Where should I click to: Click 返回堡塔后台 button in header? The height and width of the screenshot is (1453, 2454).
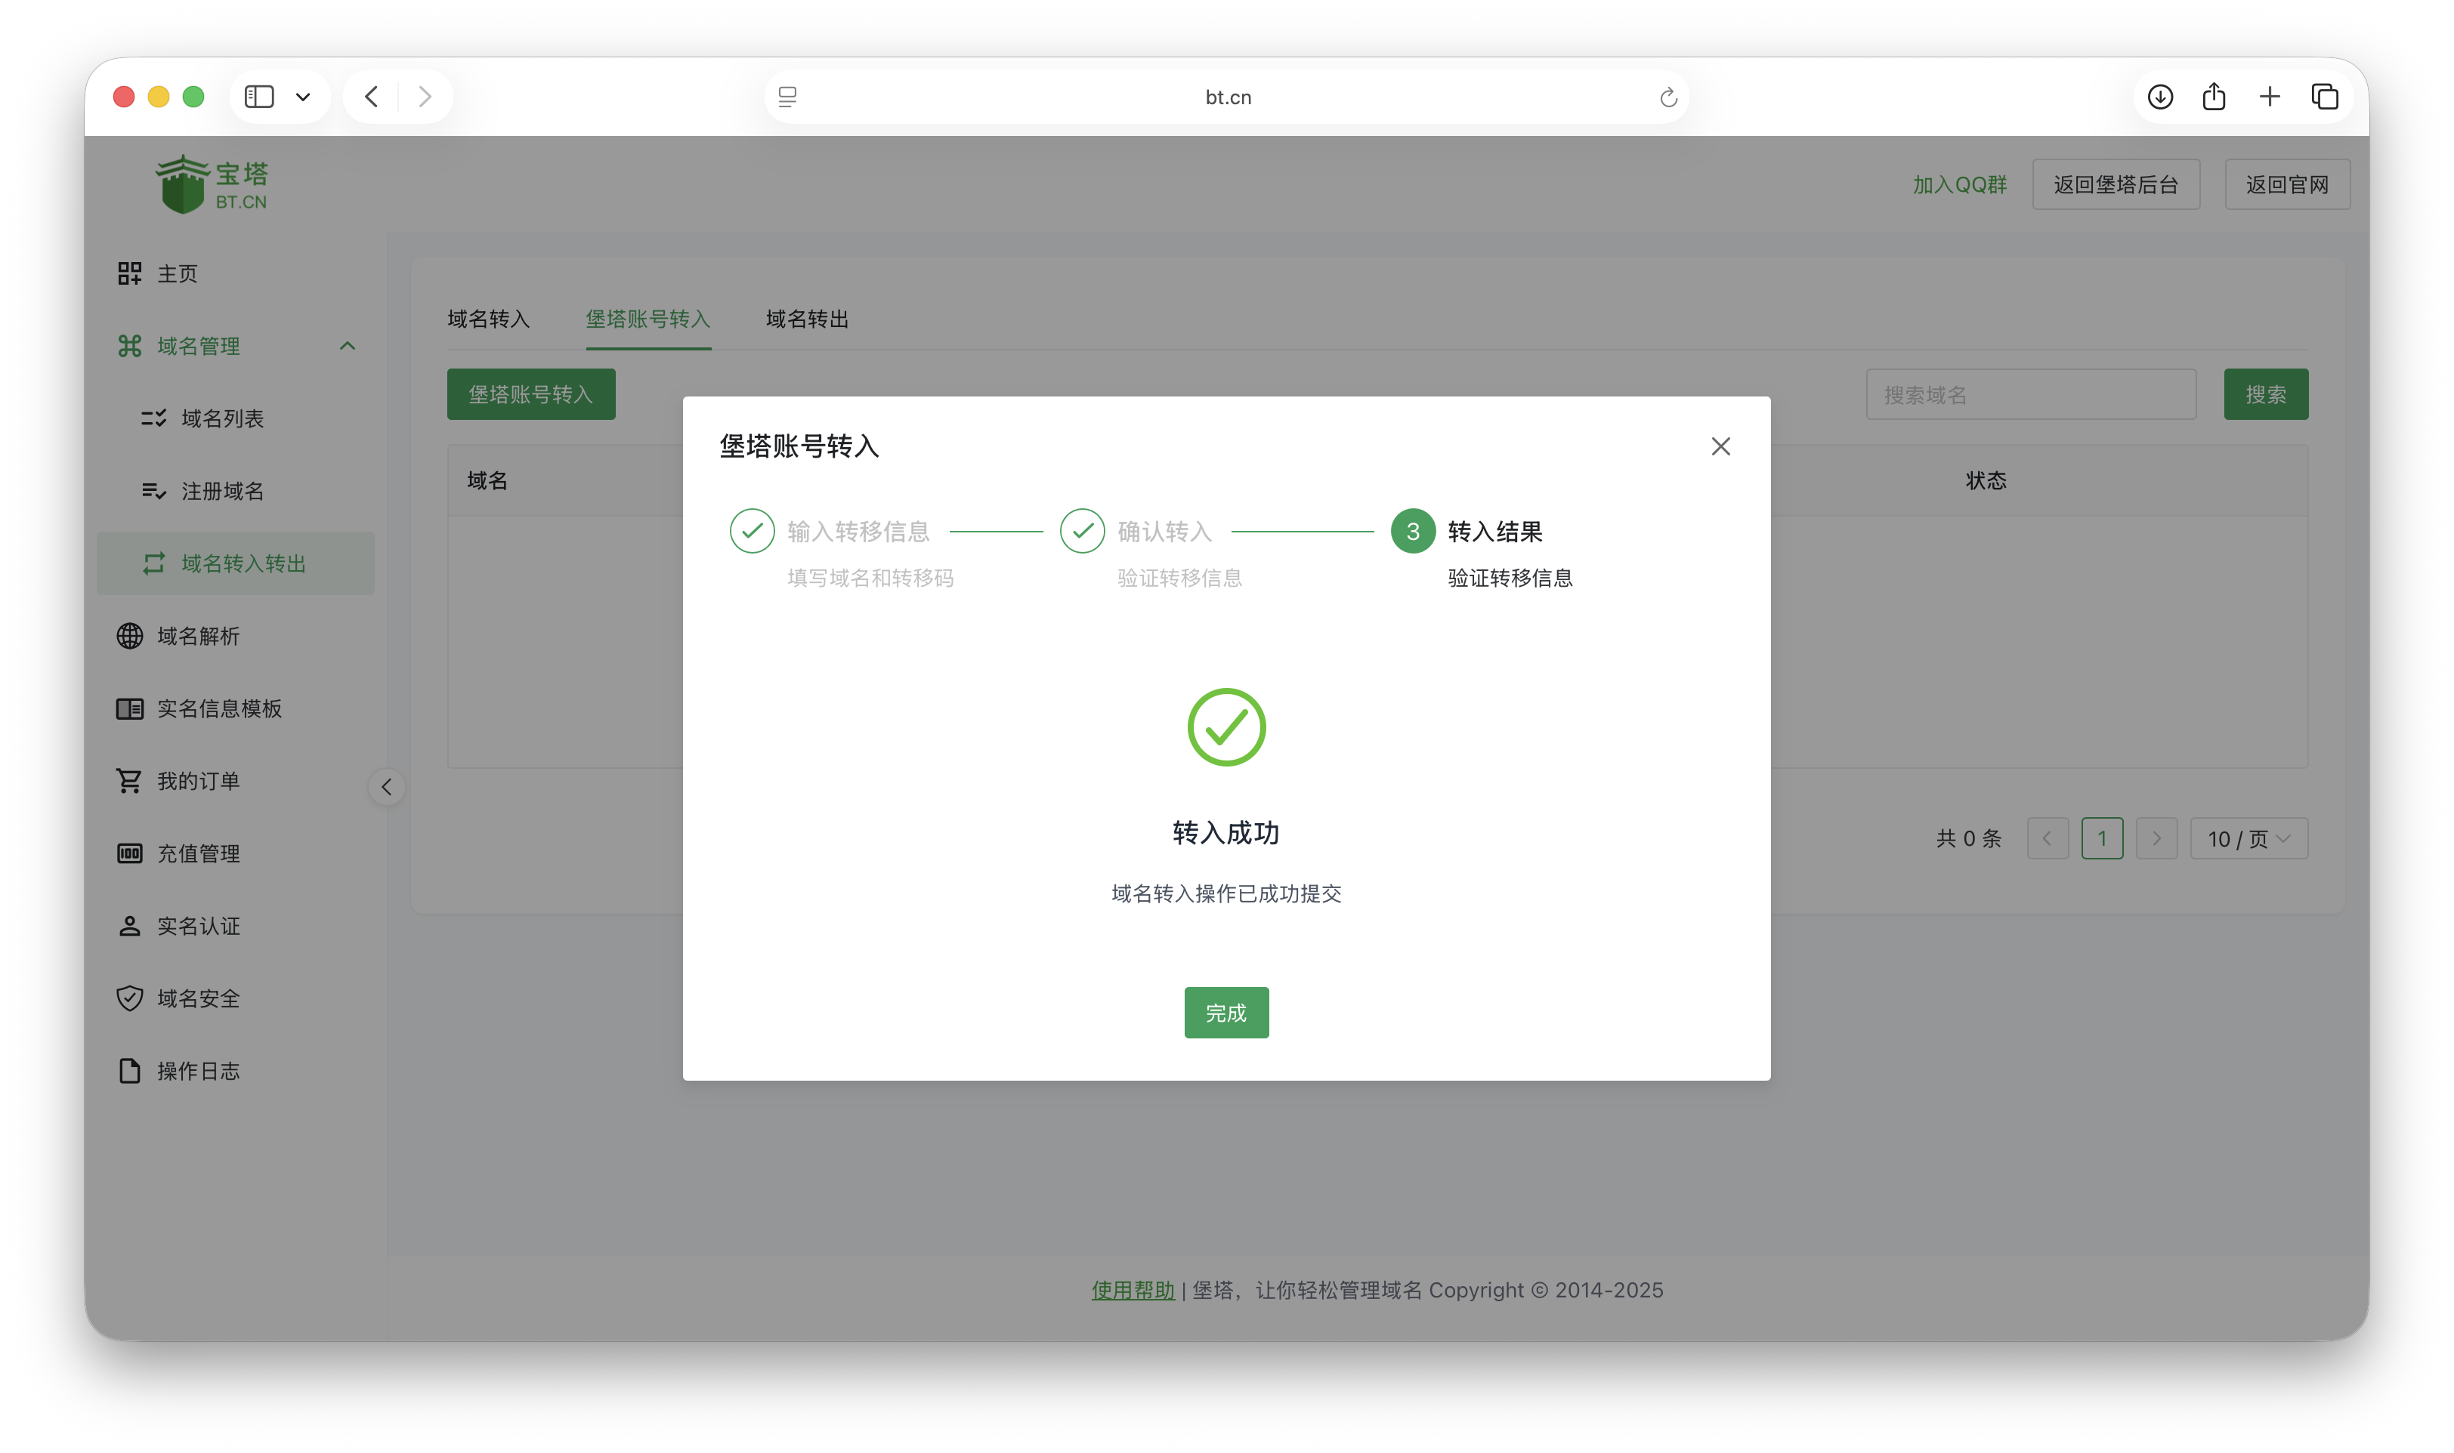pos(2116,184)
